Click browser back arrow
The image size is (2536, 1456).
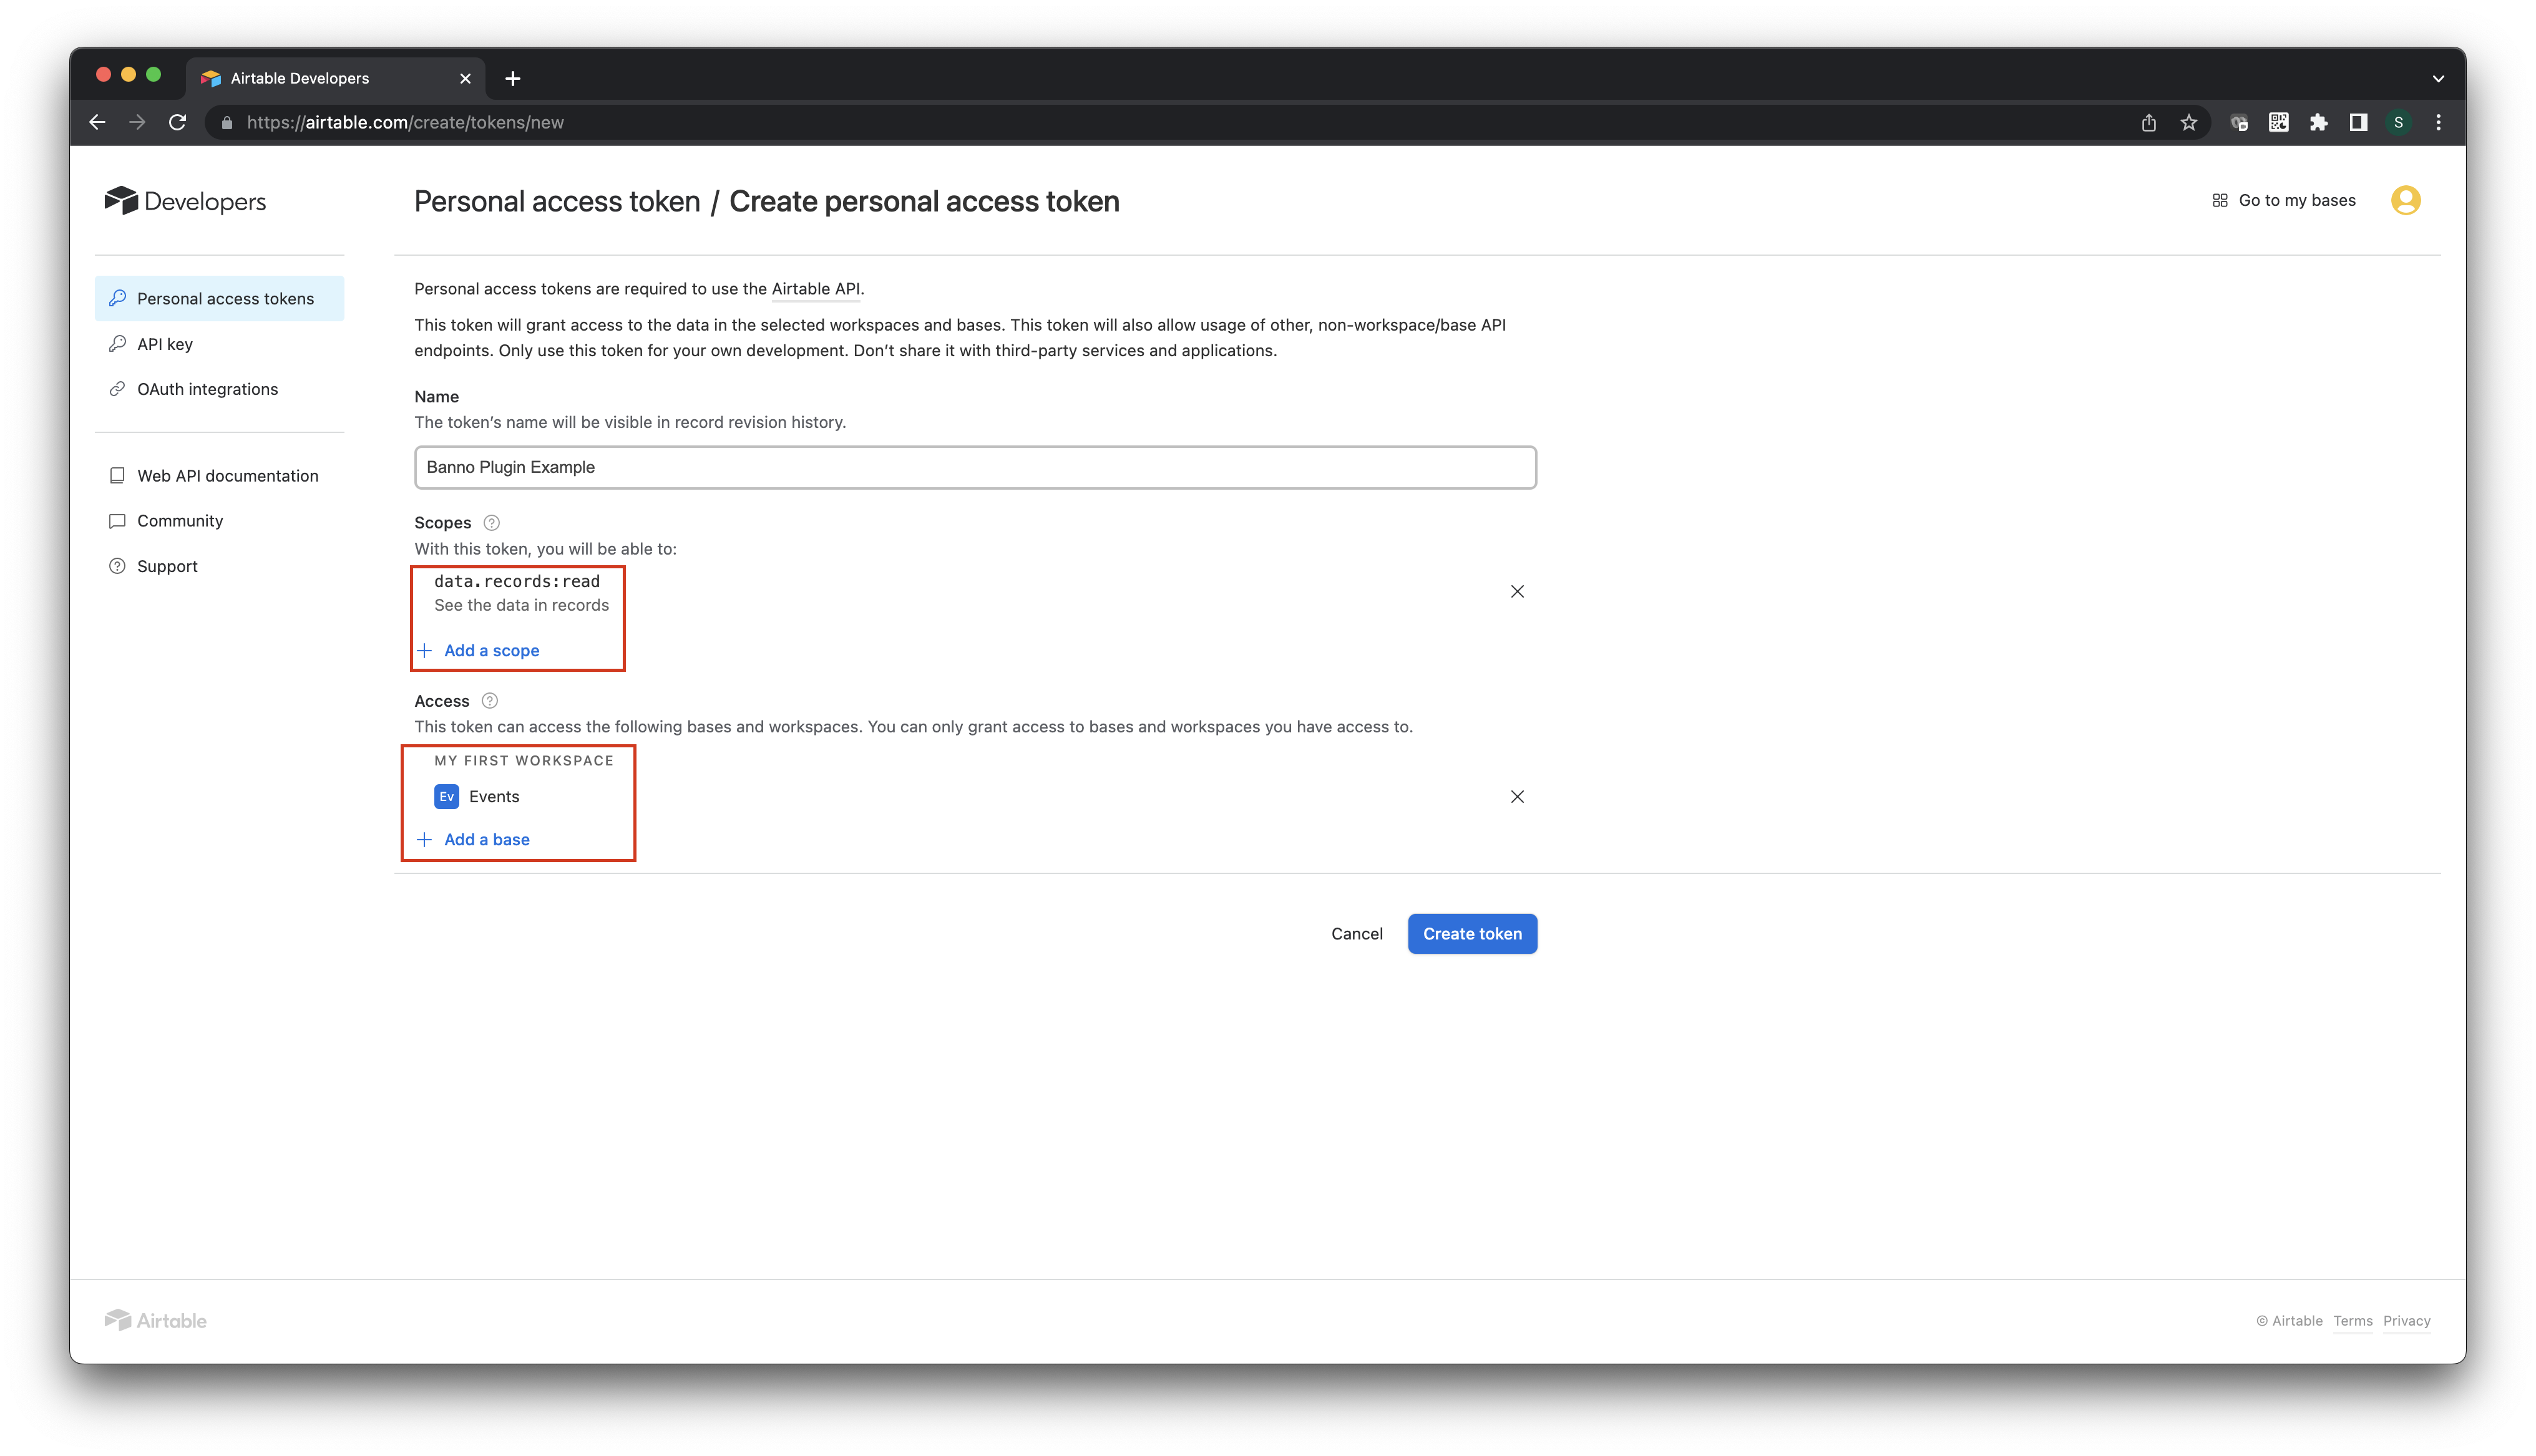point(97,122)
